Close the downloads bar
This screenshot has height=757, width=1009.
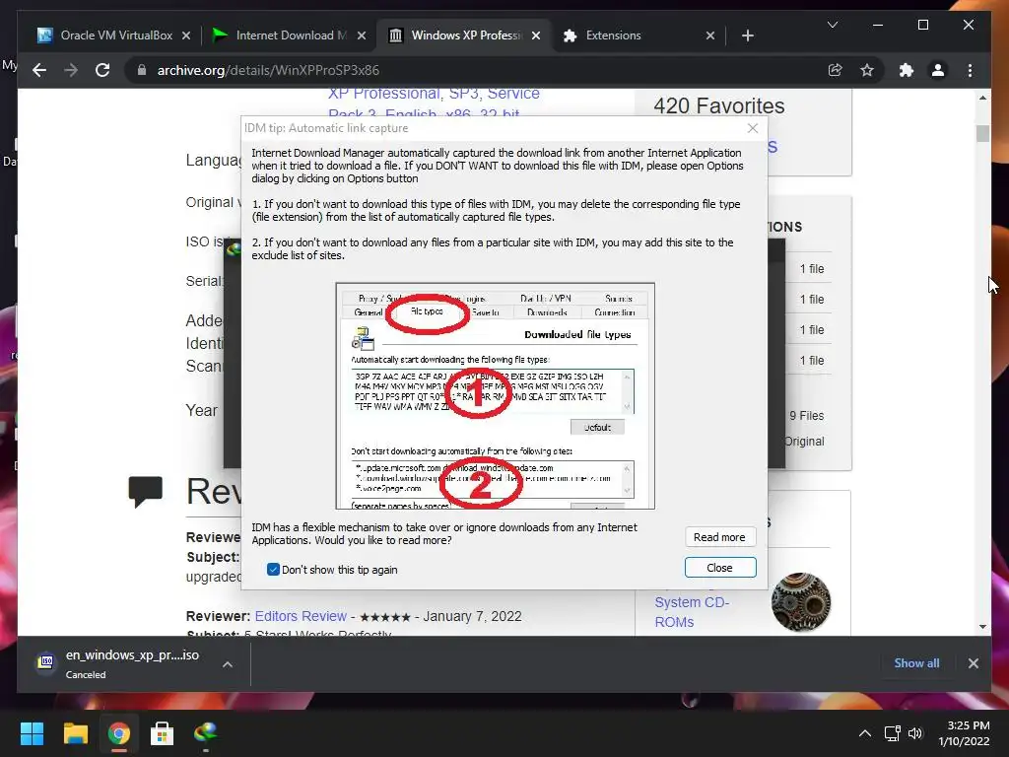tap(973, 663)
